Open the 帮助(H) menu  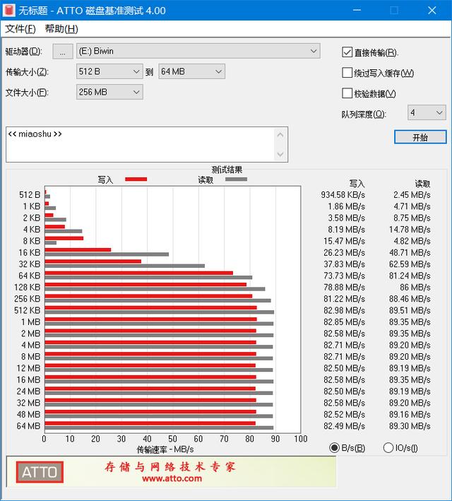coord(61,29)
